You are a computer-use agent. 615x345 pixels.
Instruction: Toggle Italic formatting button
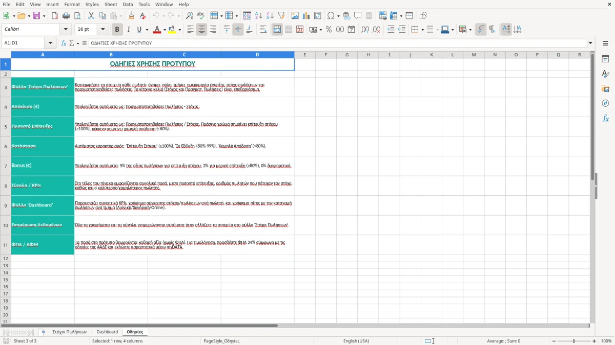click(x=129, y=30)
